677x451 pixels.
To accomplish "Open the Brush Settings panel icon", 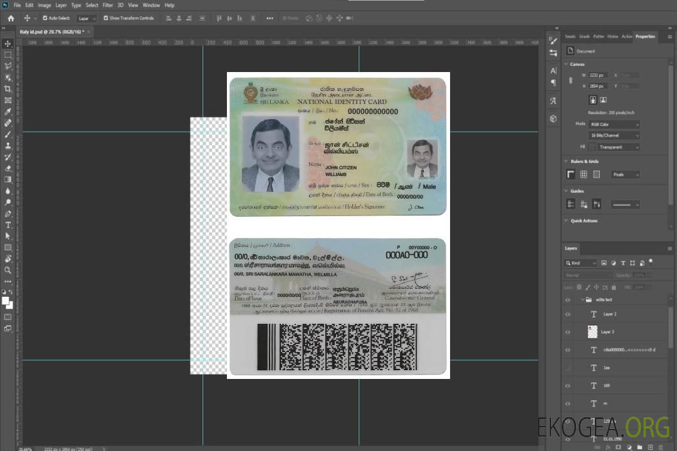I will click(553, 41).
